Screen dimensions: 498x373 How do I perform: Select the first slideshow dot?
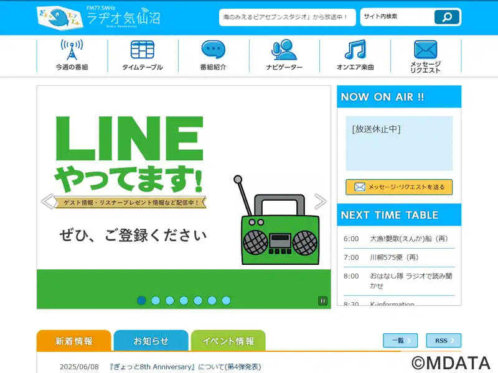point(142,300)
